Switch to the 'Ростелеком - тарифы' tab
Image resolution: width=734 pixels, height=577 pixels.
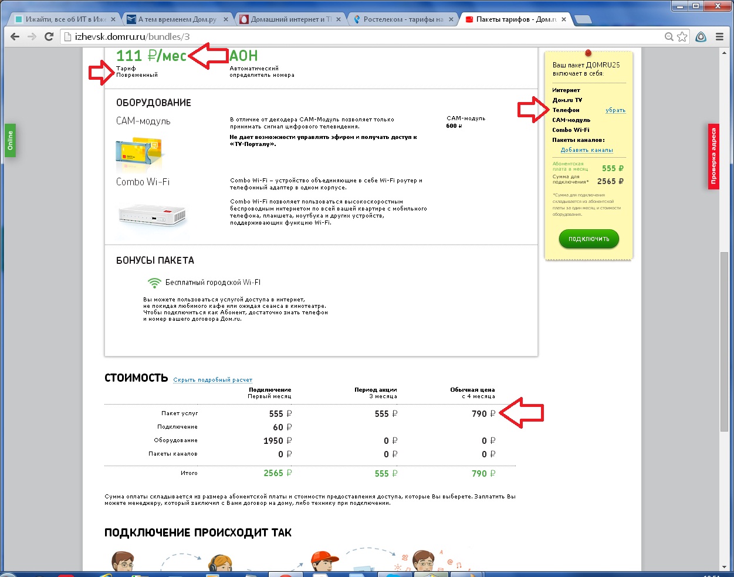tap(402, 19)
